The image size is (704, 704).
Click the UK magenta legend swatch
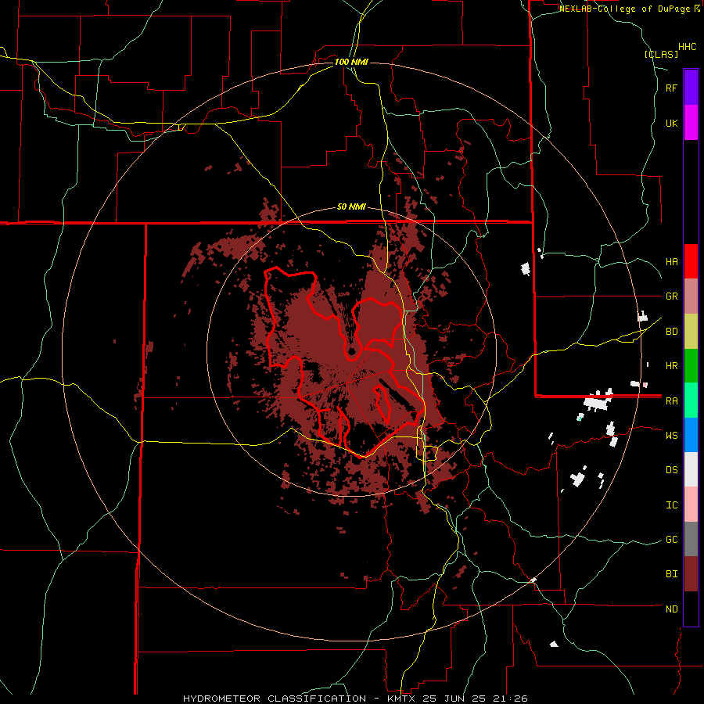(x=691, y=123)
